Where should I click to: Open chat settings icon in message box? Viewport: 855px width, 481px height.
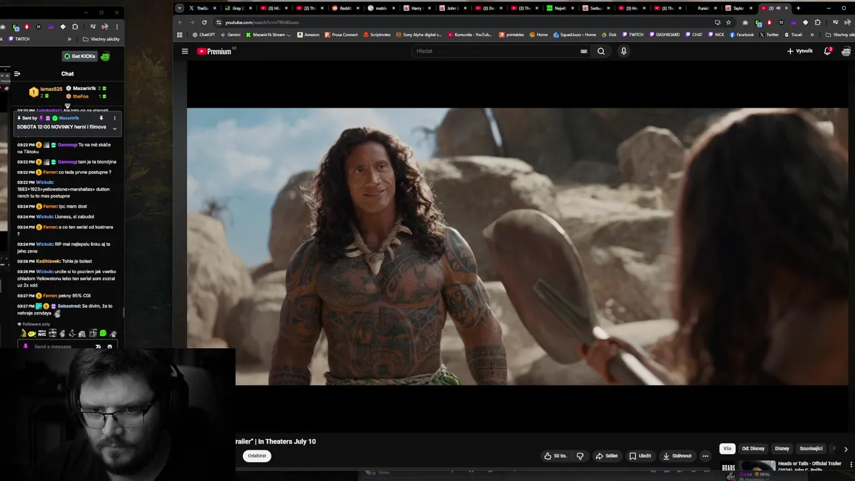click(x=98, y=347)
